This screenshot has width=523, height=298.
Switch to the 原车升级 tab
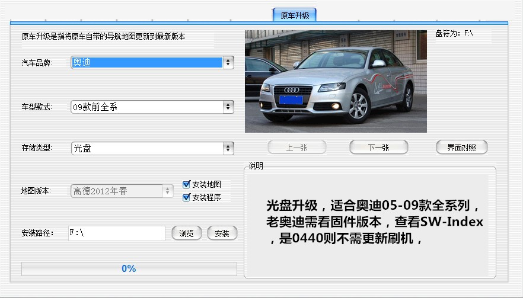[295, 15]
